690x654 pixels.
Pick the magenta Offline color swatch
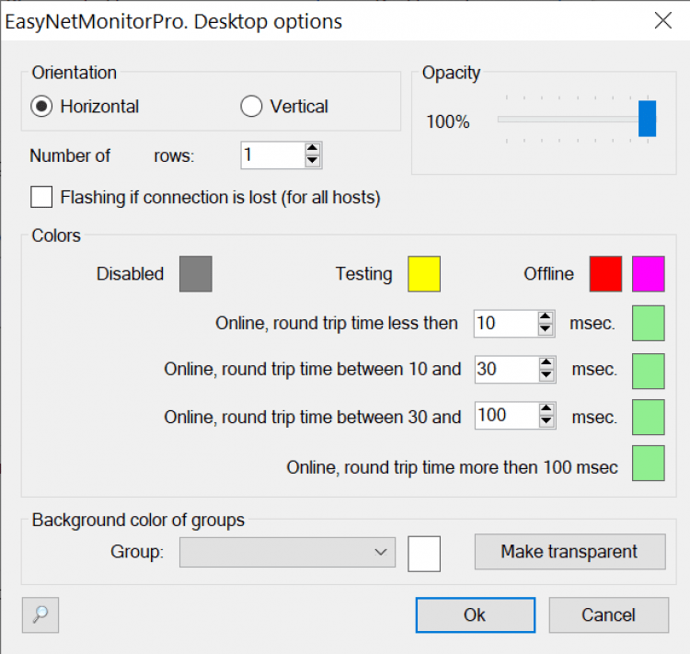(648, 274)
